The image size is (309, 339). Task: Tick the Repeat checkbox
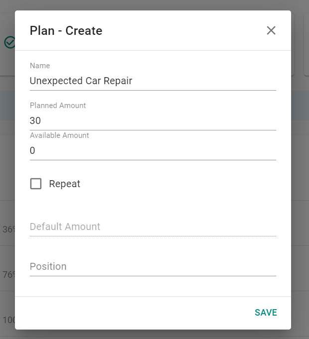tap(36, 184)
